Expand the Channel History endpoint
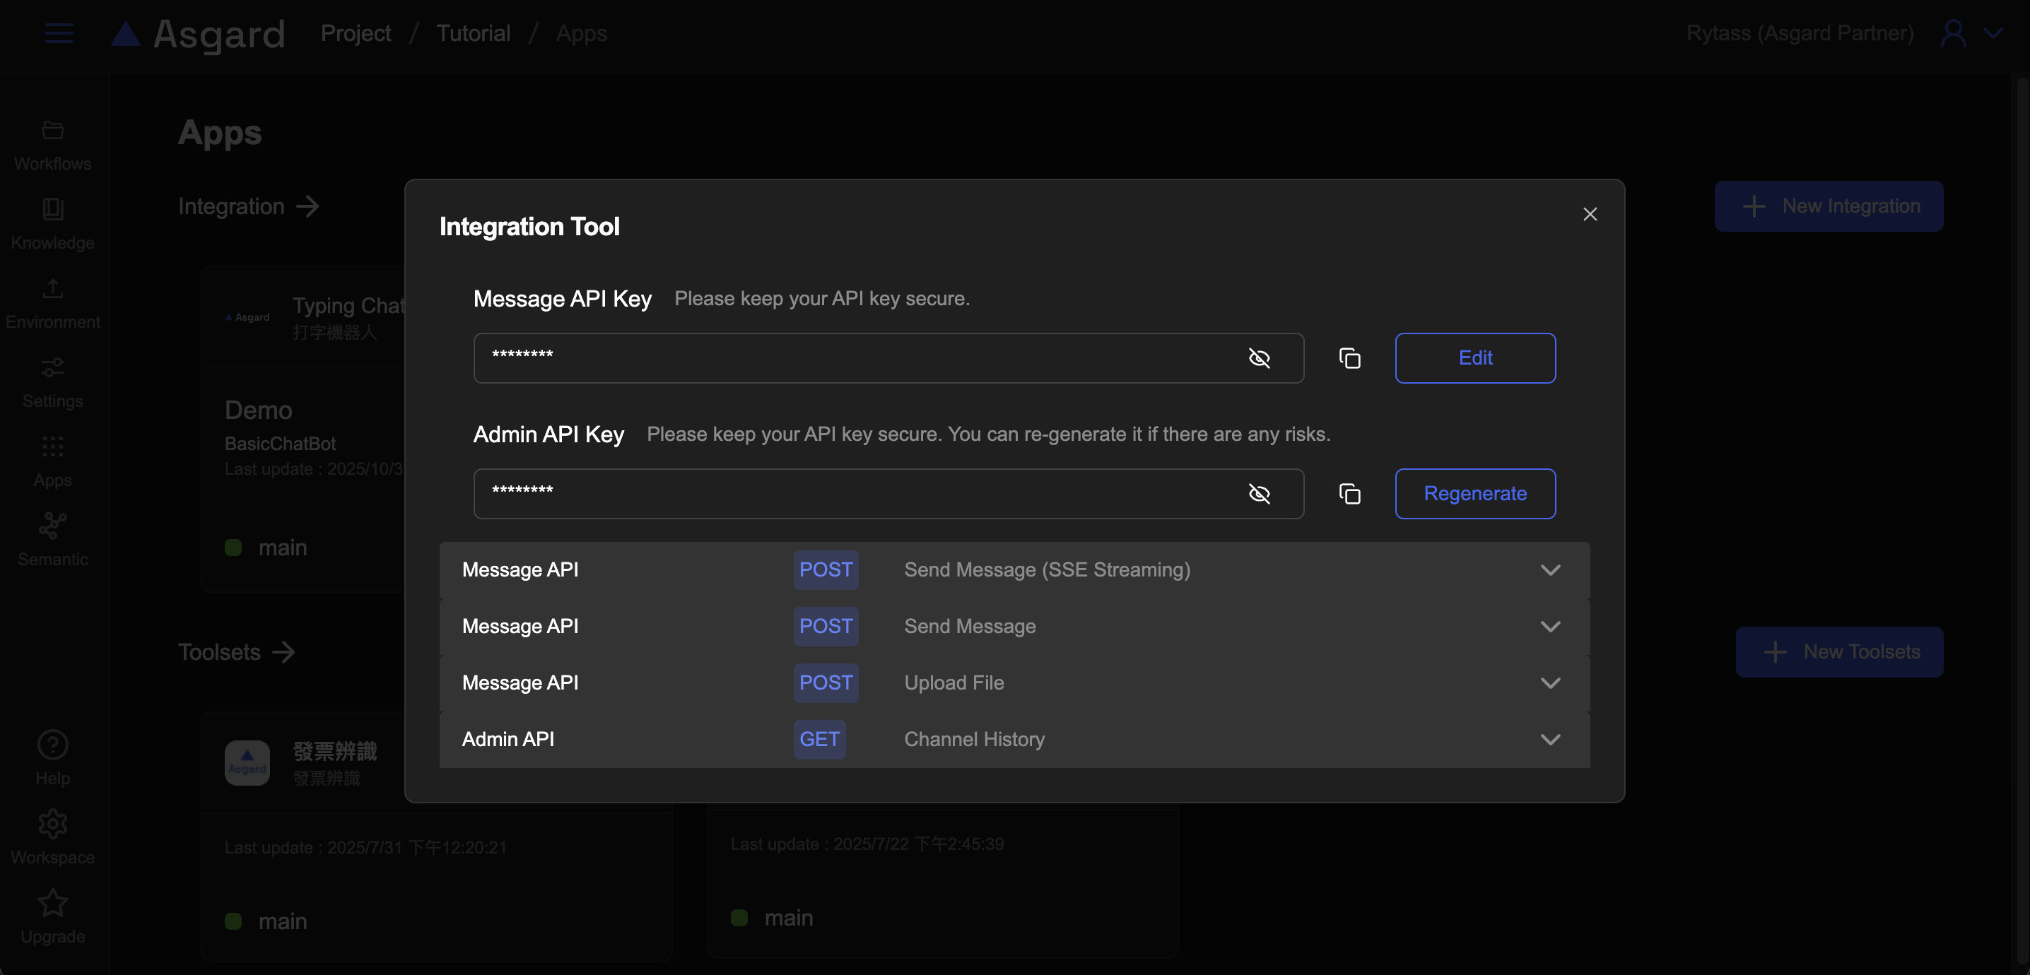The width and height of the screenshot is (2030, 975). (1549, 740)
